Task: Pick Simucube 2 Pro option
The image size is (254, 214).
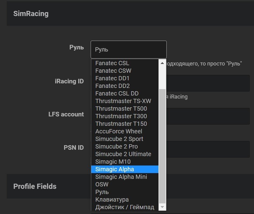Action: click(116, 146)
